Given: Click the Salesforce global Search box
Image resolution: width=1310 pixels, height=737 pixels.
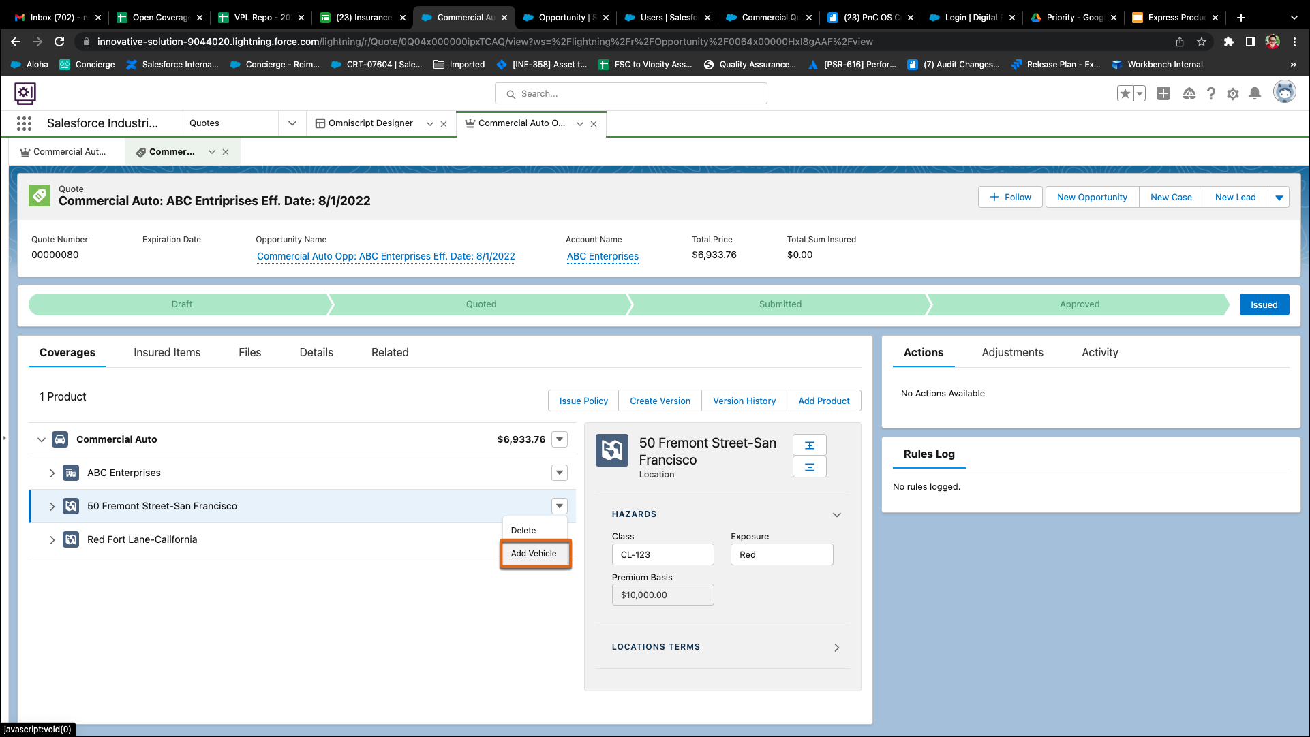Looking at the screenshot, I should (631, 94).
